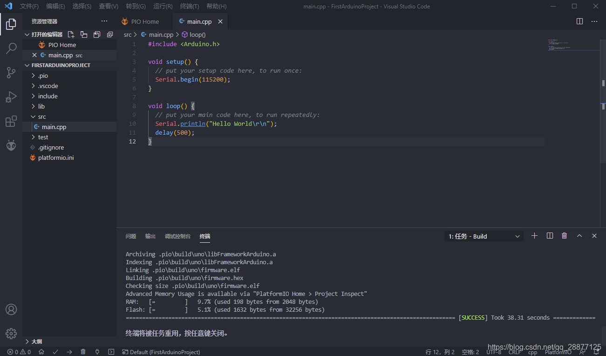Open the 查看(V) menu
The height and width of the screenshot is (356, 606).
pos(109,7)
